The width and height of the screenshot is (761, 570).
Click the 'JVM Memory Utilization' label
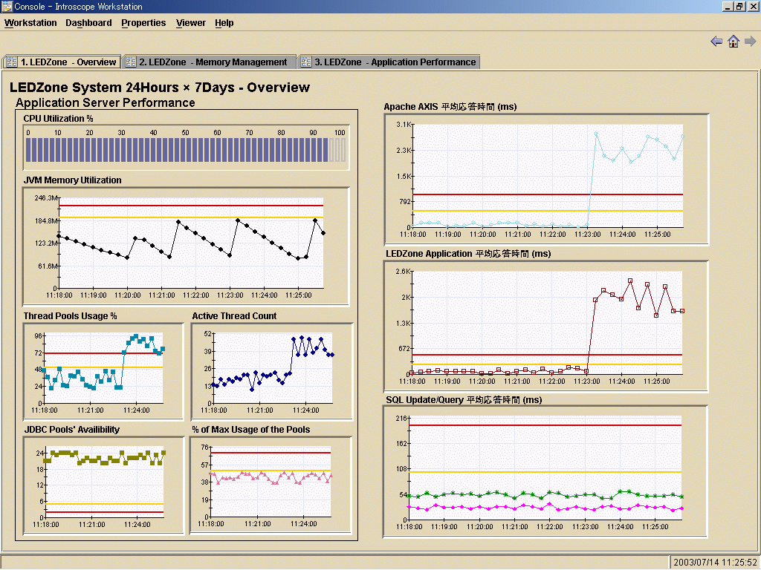(72, 180)
